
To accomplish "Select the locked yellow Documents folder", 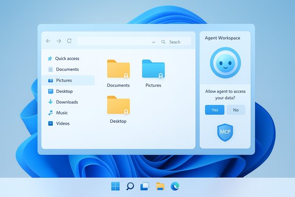I will click(118, 69).
